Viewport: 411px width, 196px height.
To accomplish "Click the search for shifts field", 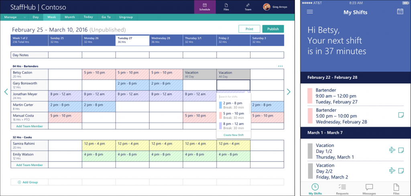I will coord(233,97).
